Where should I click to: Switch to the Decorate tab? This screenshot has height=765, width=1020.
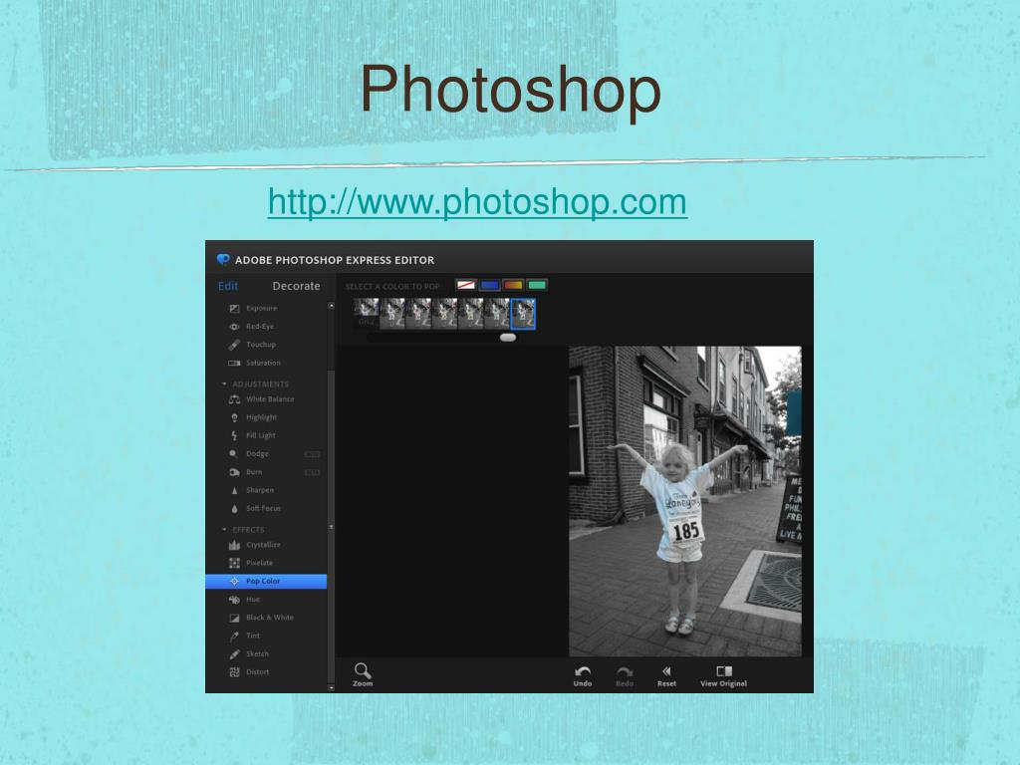(296, 286)
